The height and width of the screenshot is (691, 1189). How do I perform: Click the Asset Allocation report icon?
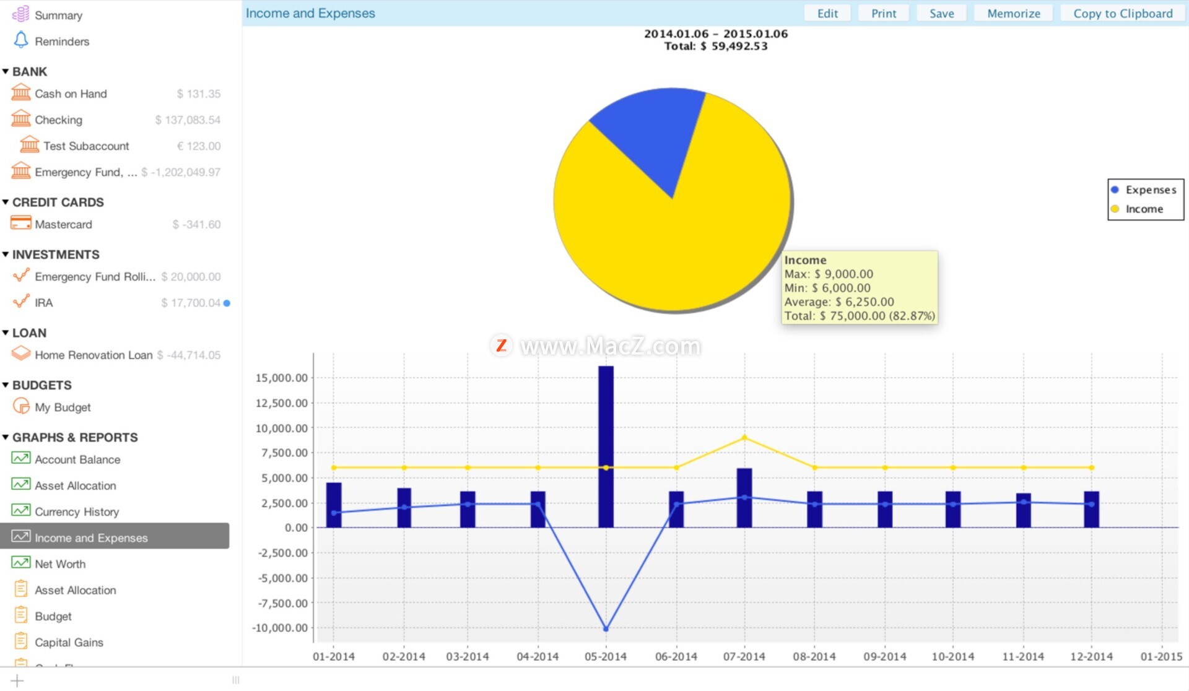pyautogui.click(x=21, y=589)
